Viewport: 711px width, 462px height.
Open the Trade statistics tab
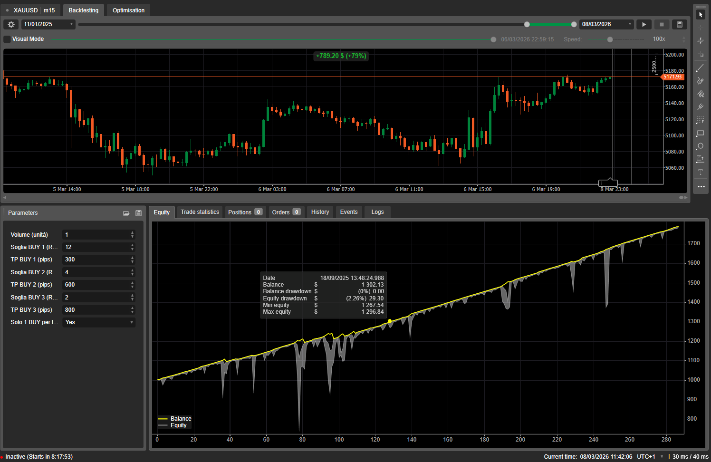pos(200,212)
